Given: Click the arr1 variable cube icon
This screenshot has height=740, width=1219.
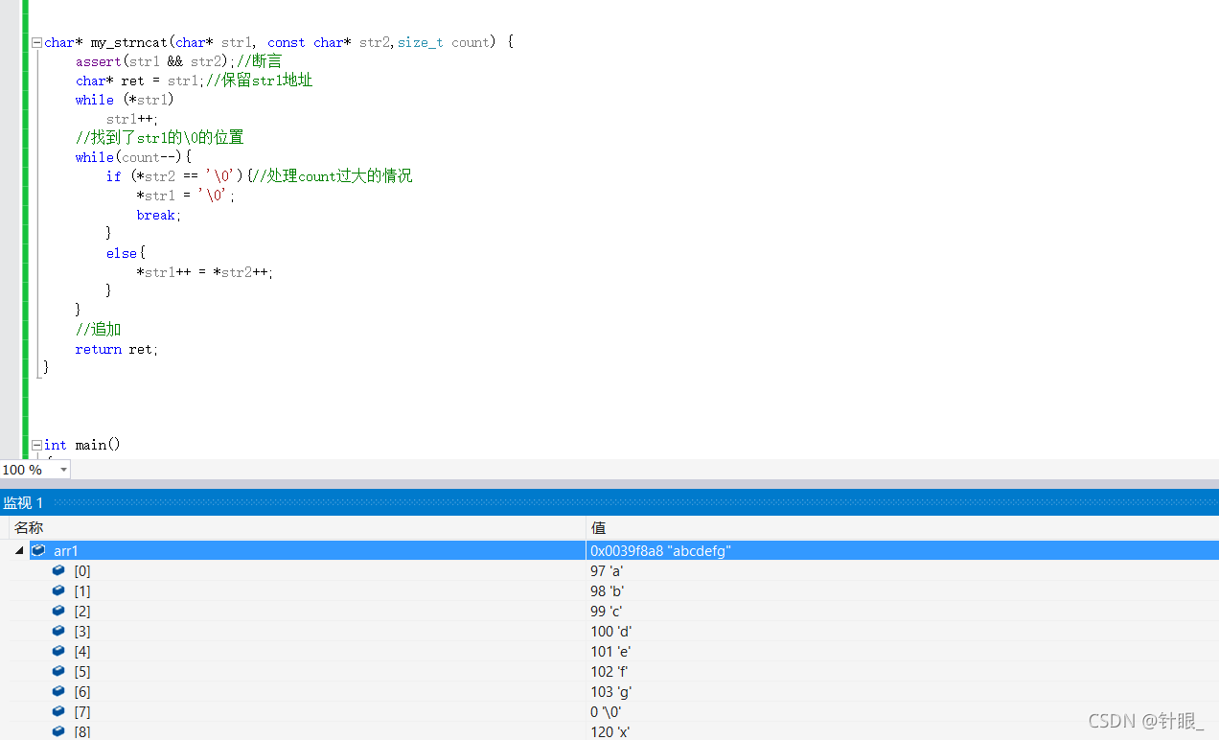Looking at the screenshot, I should click(x=38, y=550).
